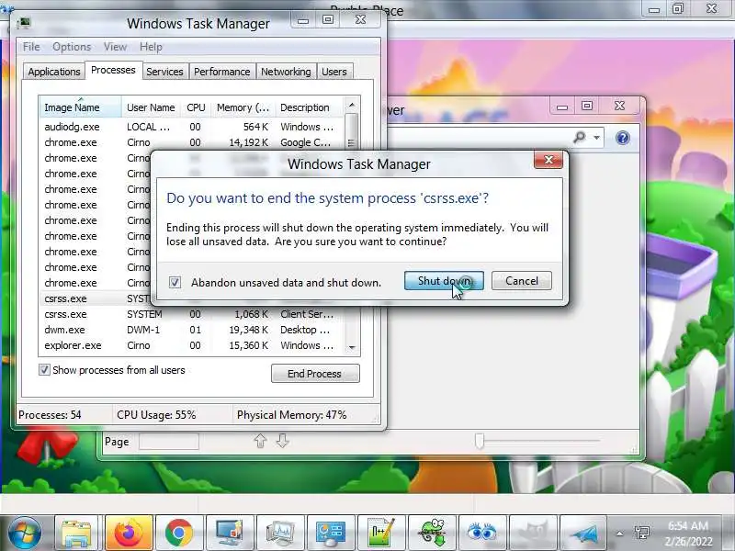Click process list scroll down arrow

pyautogui.click(x=352, y=348)
